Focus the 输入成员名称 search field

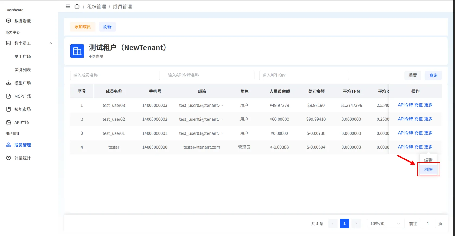coord(115,75)
